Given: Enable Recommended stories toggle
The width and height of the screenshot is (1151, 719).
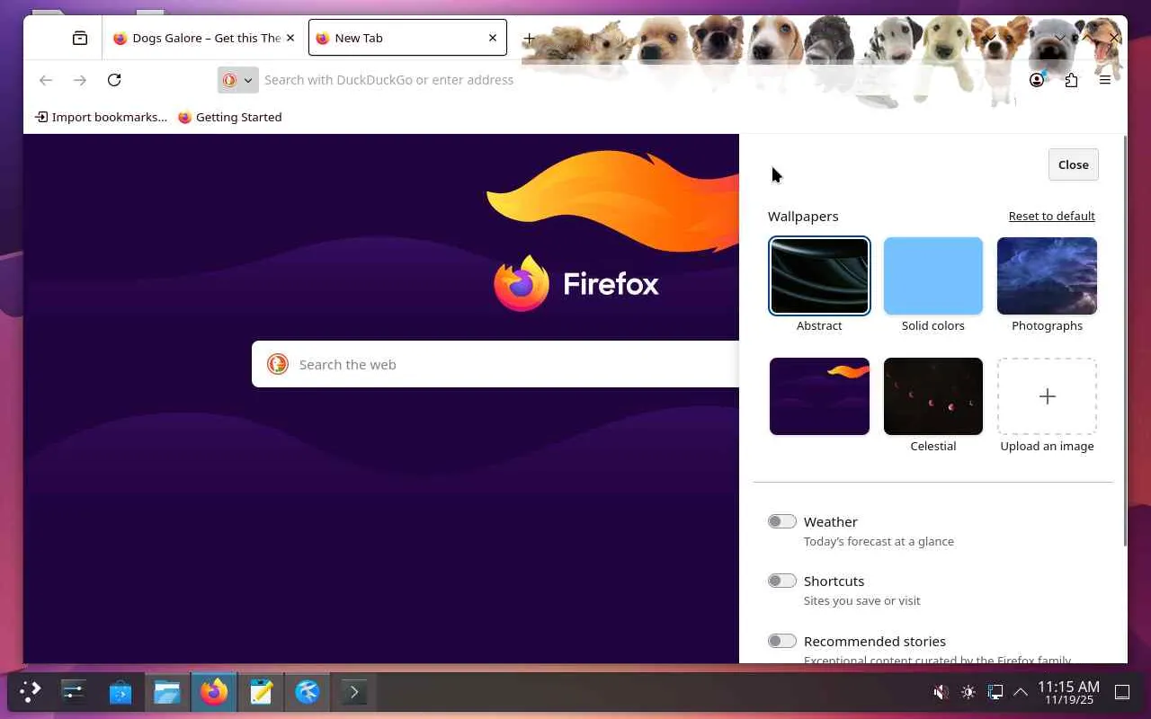Looking at the screenshot, I should point(782,641).
